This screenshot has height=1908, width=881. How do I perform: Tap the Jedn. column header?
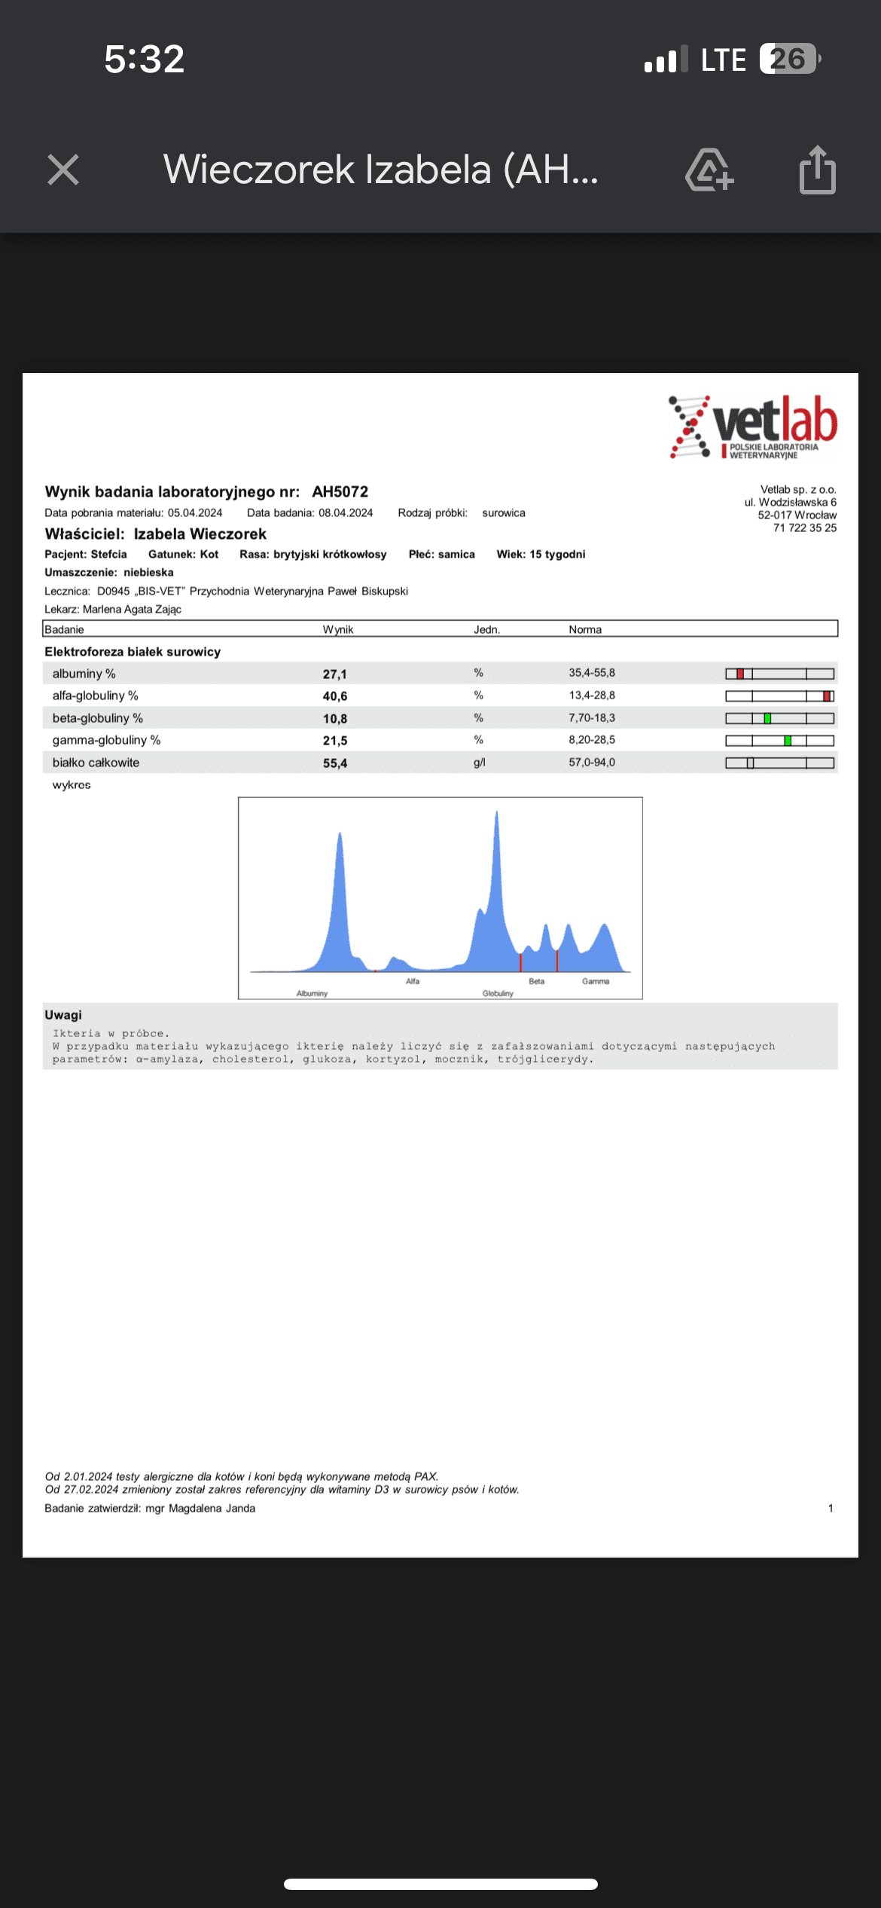coord(486,630)
